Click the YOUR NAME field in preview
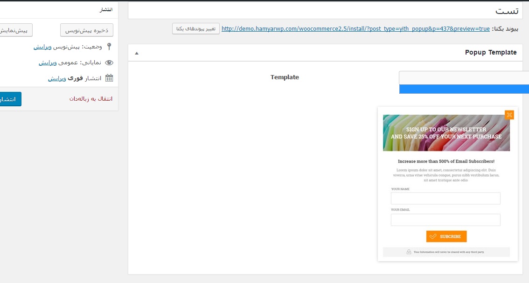The height and width of the screenshot is (283, 529). [445, 198]
